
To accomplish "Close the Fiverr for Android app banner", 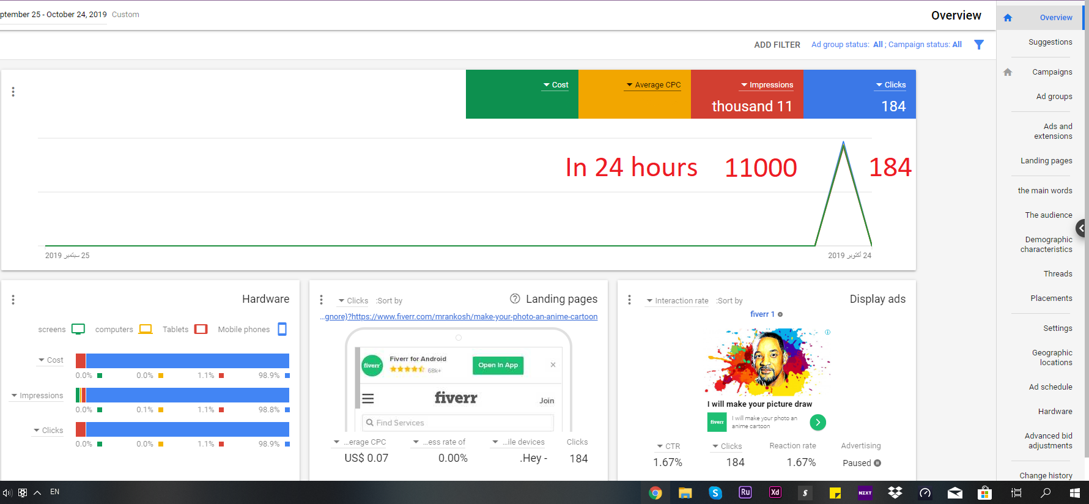I will click(553, 365).
